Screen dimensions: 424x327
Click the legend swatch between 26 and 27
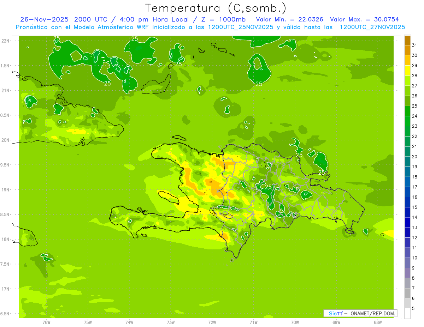click(x=407, y=91)
